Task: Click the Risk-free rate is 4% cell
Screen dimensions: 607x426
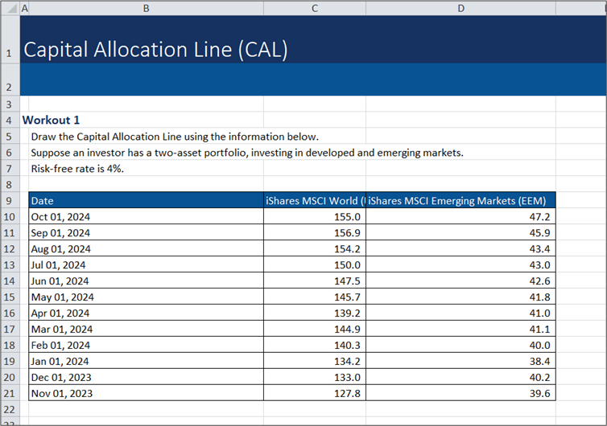Action: point(78,169)
